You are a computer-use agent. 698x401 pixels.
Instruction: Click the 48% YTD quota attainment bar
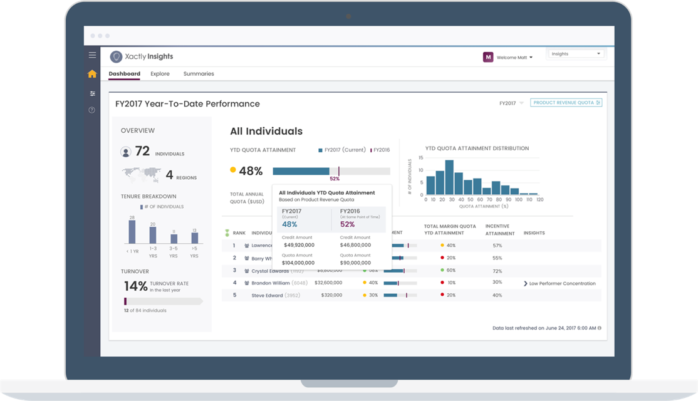[x=301, y=171]
